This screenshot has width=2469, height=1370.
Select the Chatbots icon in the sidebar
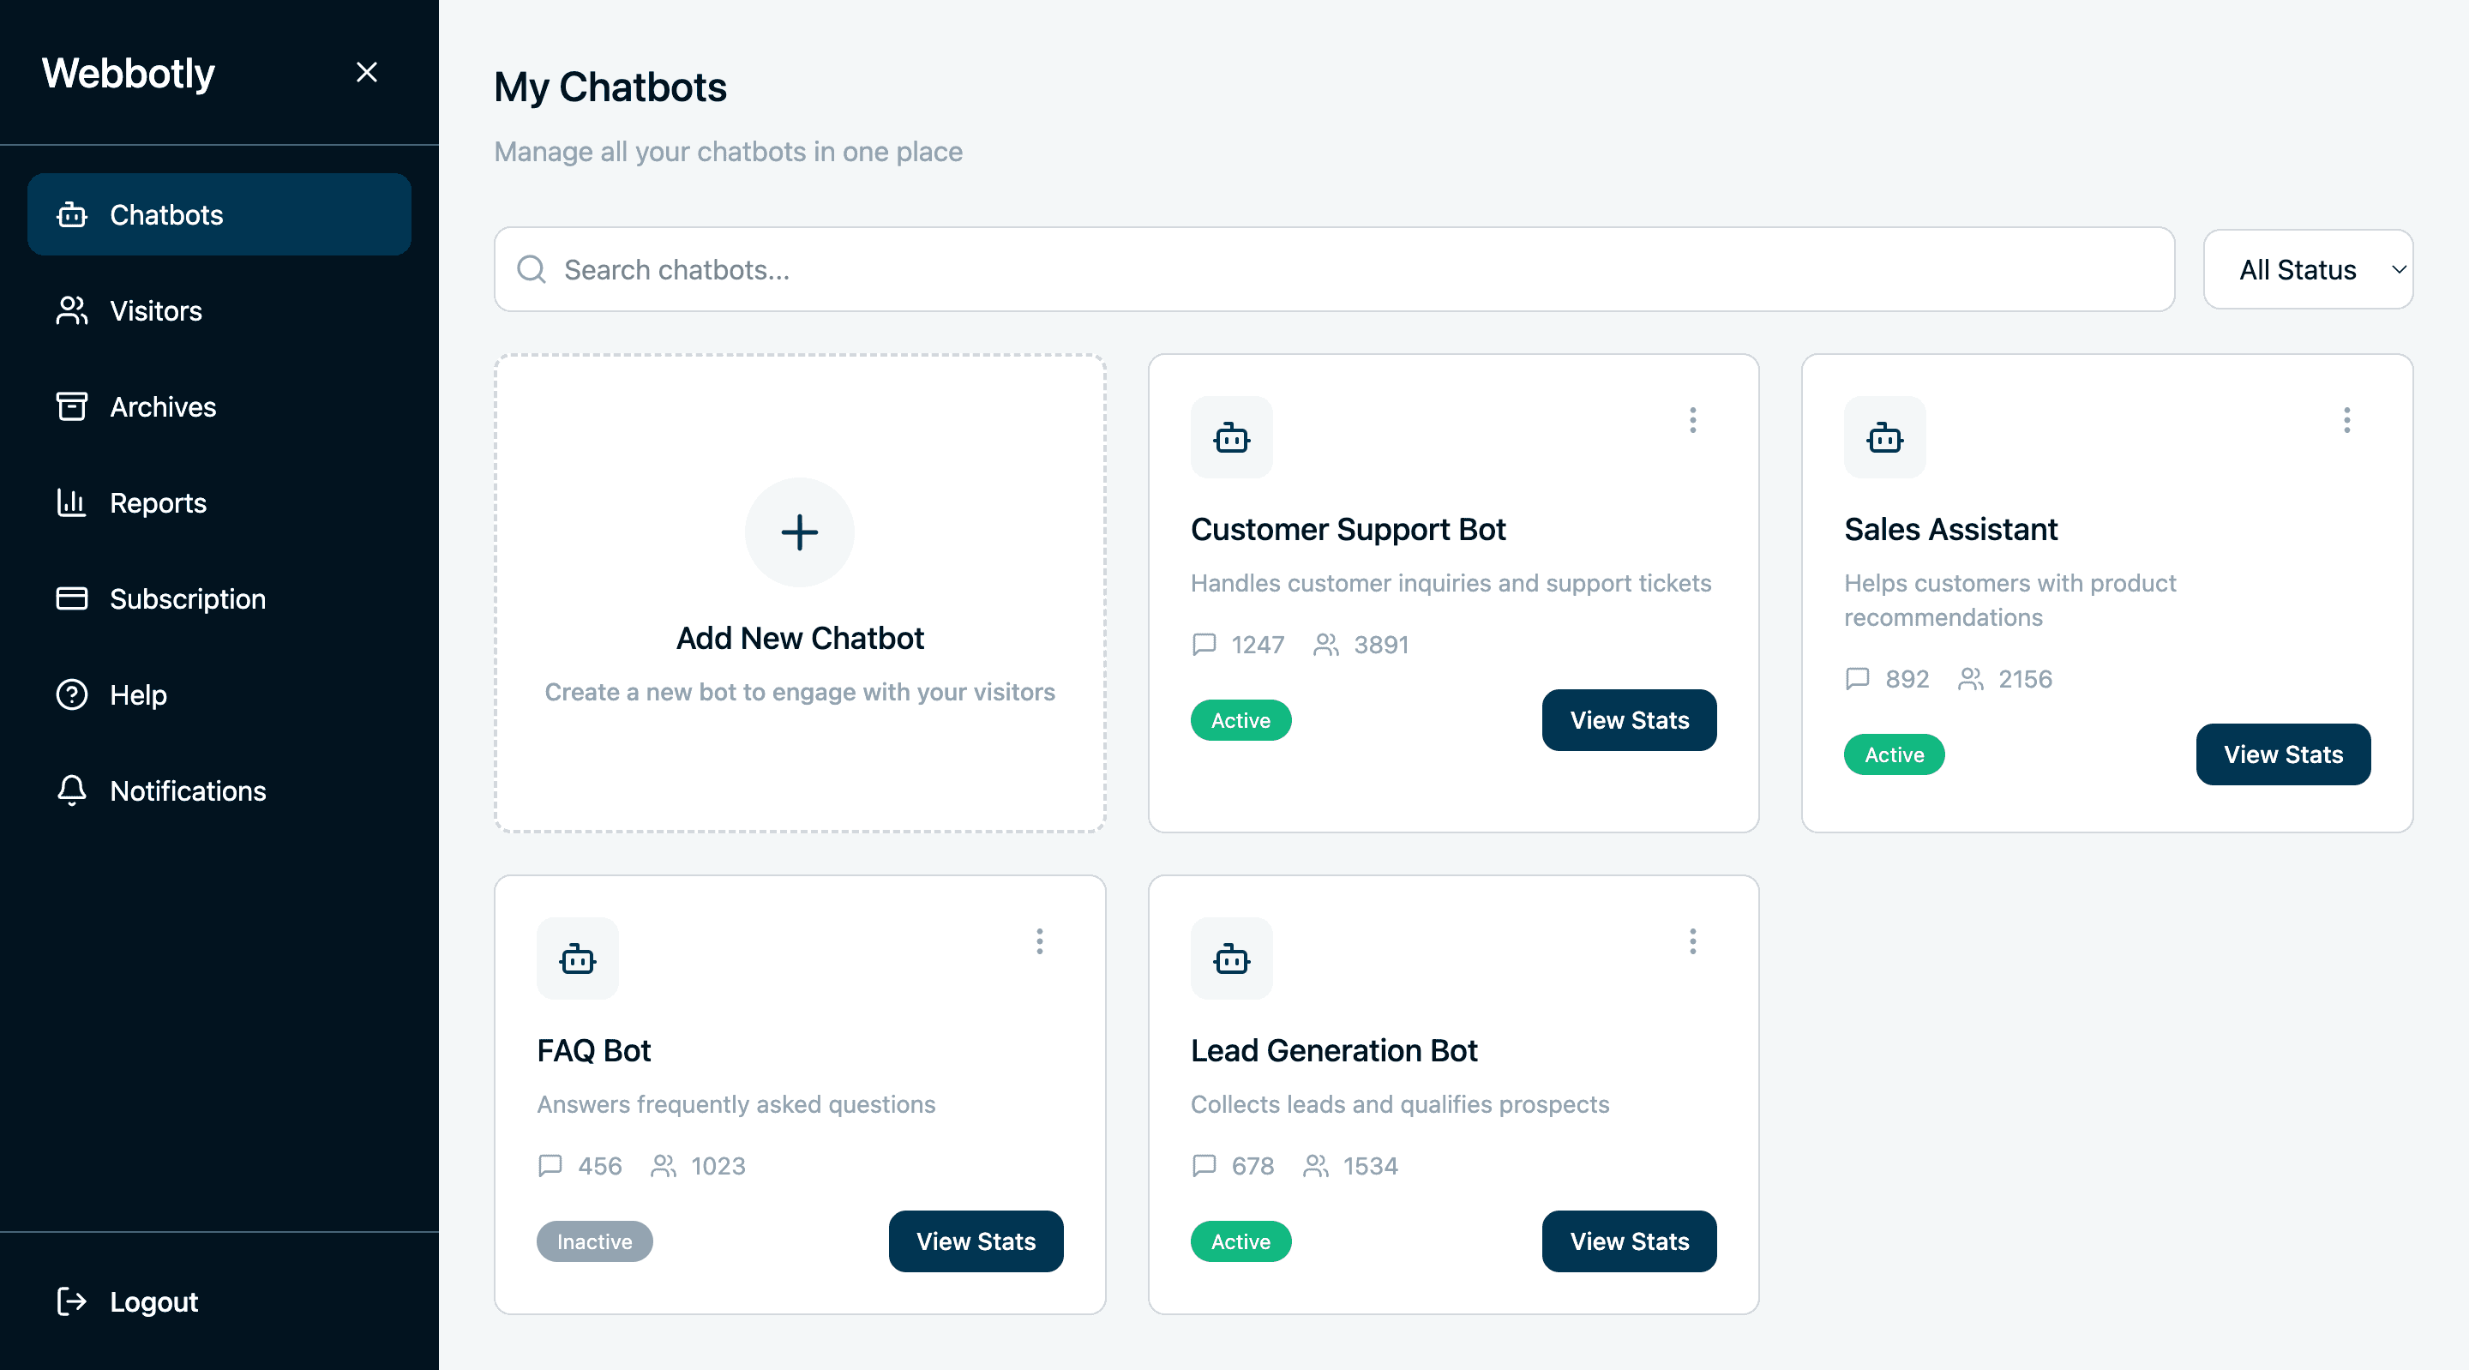[x=71, y=214]
